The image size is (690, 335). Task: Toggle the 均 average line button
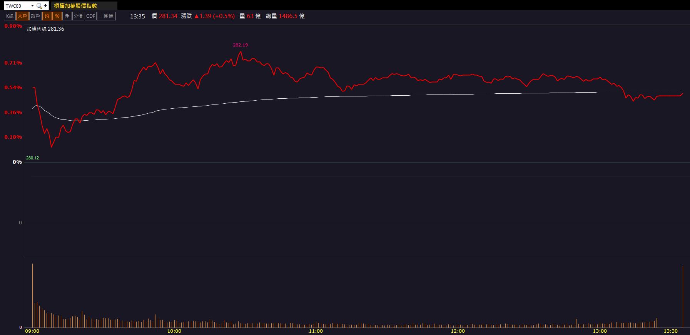pyautogui.click(x=47, y=16)
